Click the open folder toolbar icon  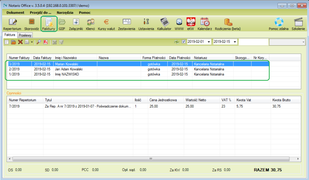pos(13,42)
